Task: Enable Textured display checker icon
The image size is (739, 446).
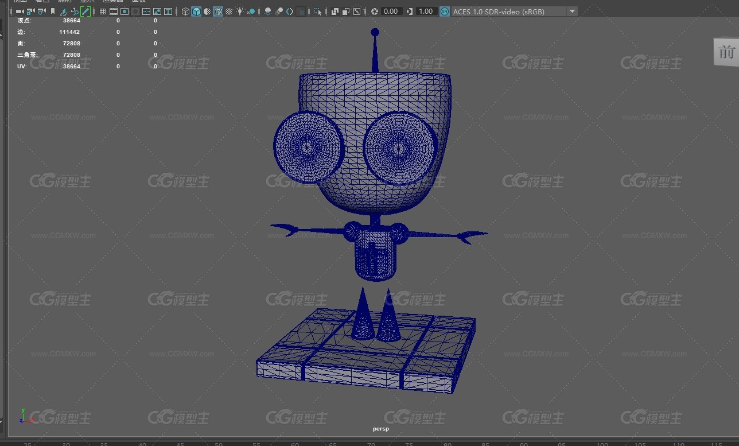Action: (x=229, y=11)
